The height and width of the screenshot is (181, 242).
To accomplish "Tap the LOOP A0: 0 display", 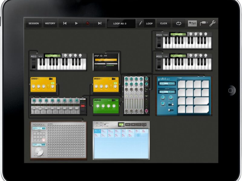I will tap(121, 24).
